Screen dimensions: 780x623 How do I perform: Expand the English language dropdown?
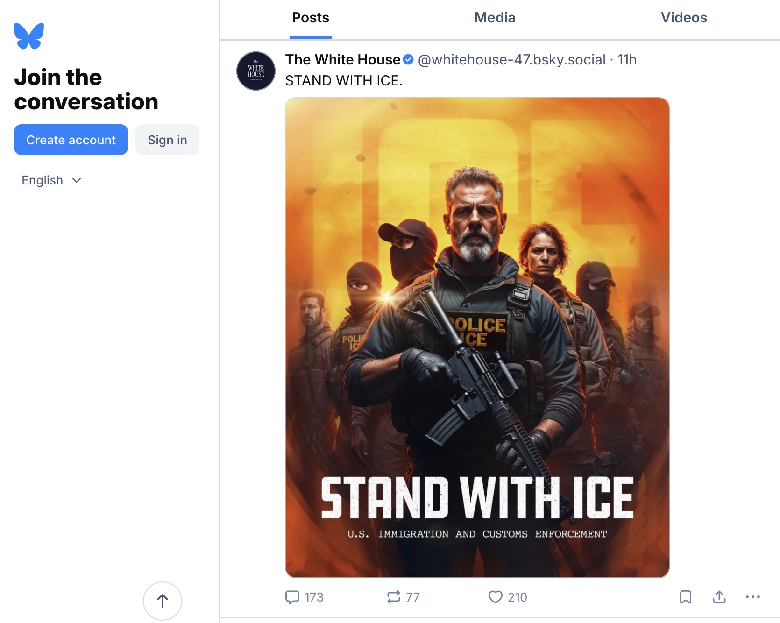51,180
